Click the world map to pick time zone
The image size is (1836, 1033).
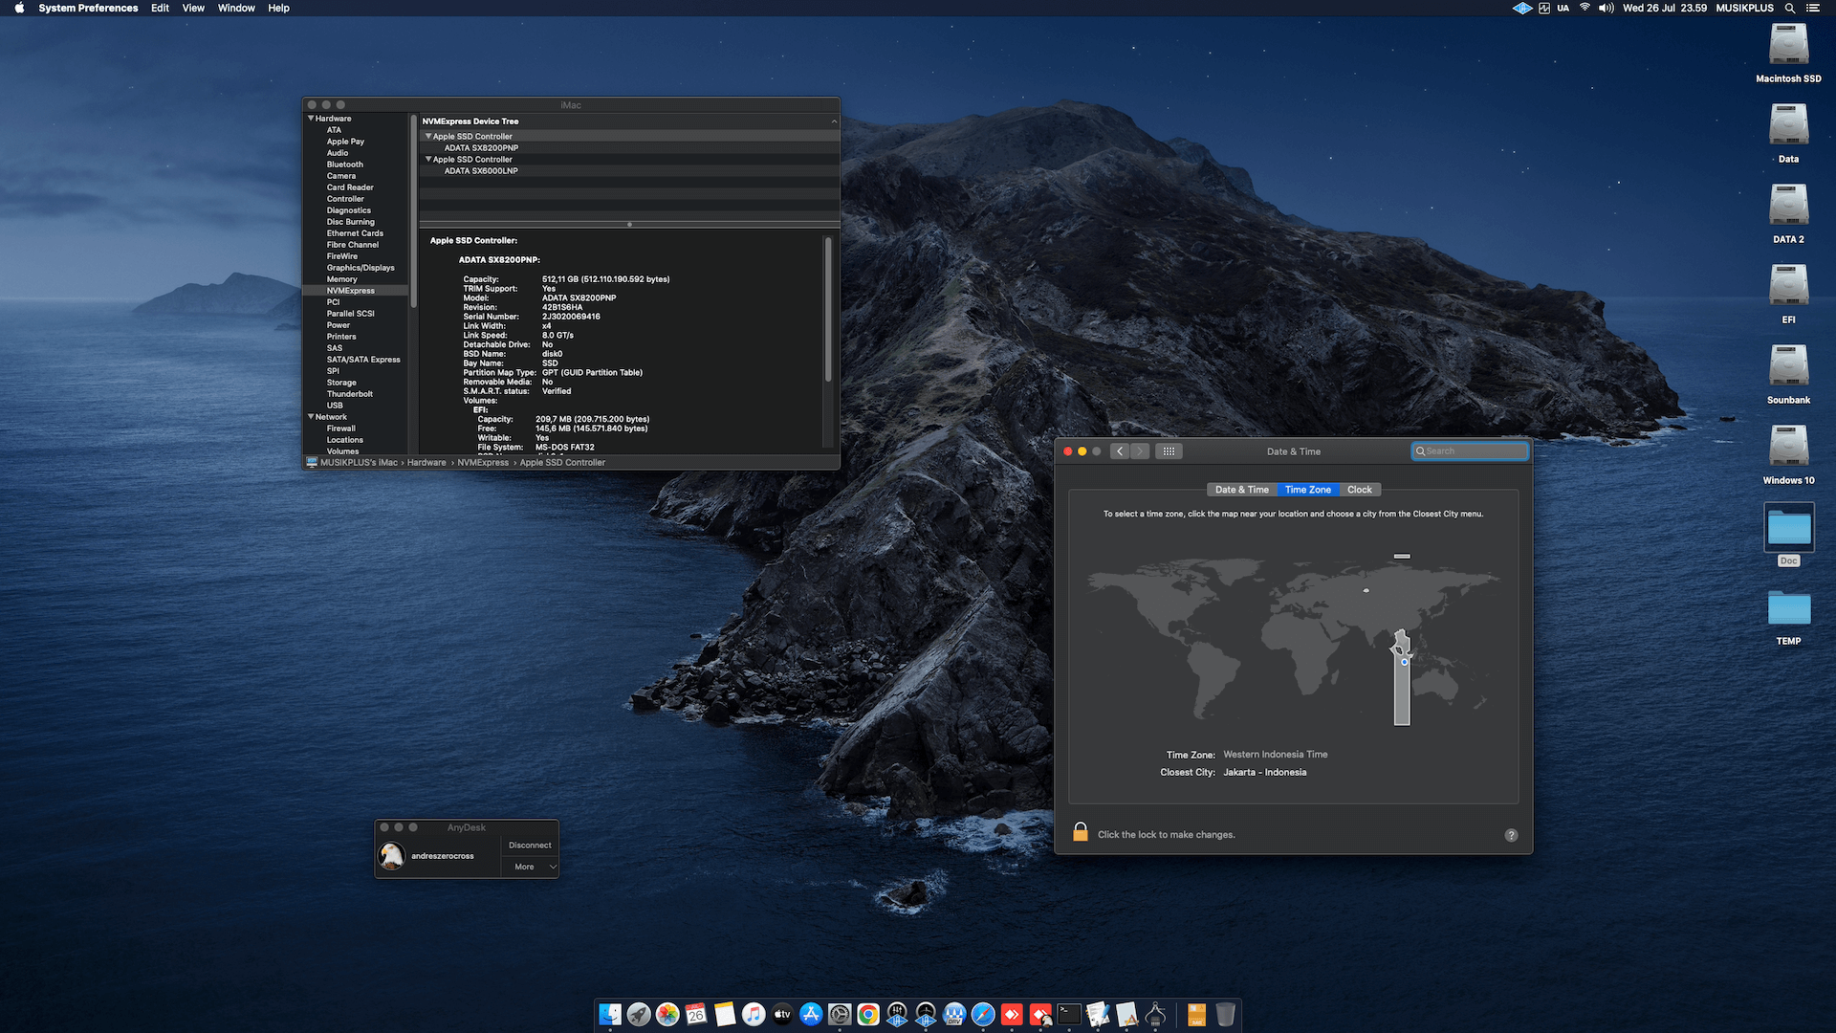tap(1294, 639)
